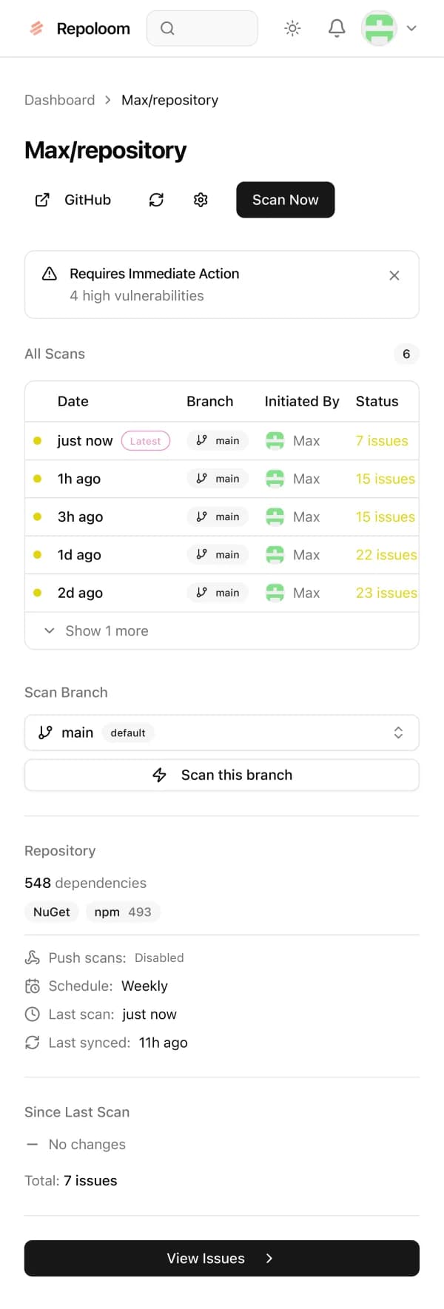
Task: Open '7 issues' status link
Action: click(x=382, y=441)
